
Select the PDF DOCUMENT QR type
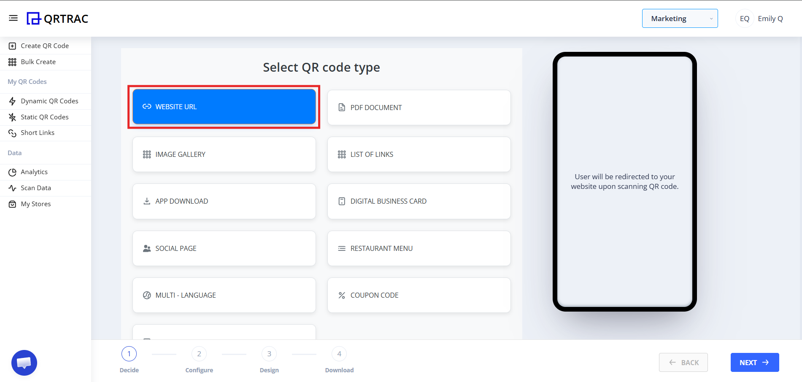[419, 107]
